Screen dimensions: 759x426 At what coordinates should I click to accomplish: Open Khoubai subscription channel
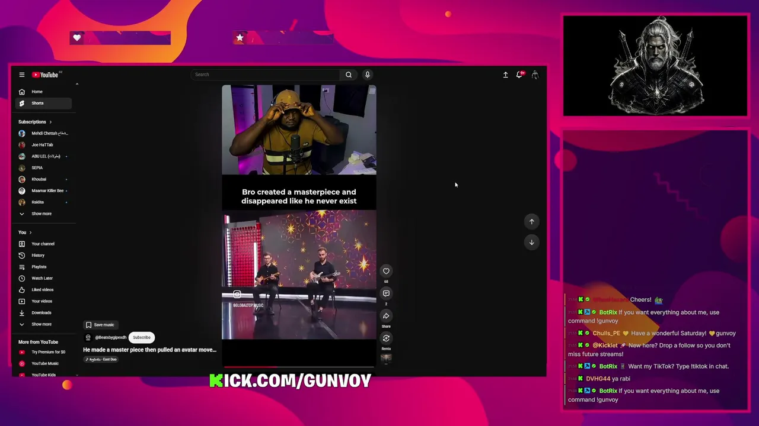tap(44, 179)
